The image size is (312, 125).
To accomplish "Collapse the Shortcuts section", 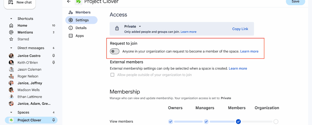I will click(11, 19).
